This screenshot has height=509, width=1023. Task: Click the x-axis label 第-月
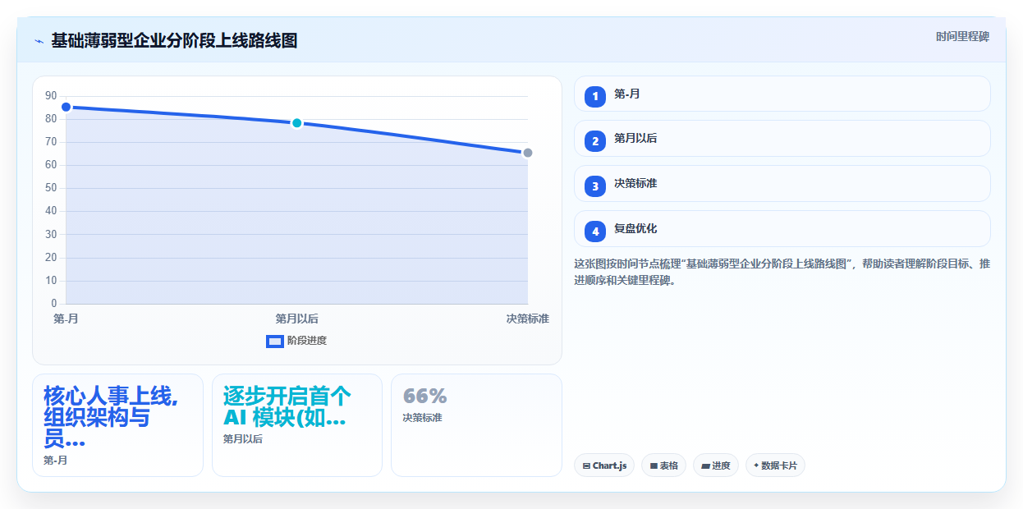[x=67, y=319]
